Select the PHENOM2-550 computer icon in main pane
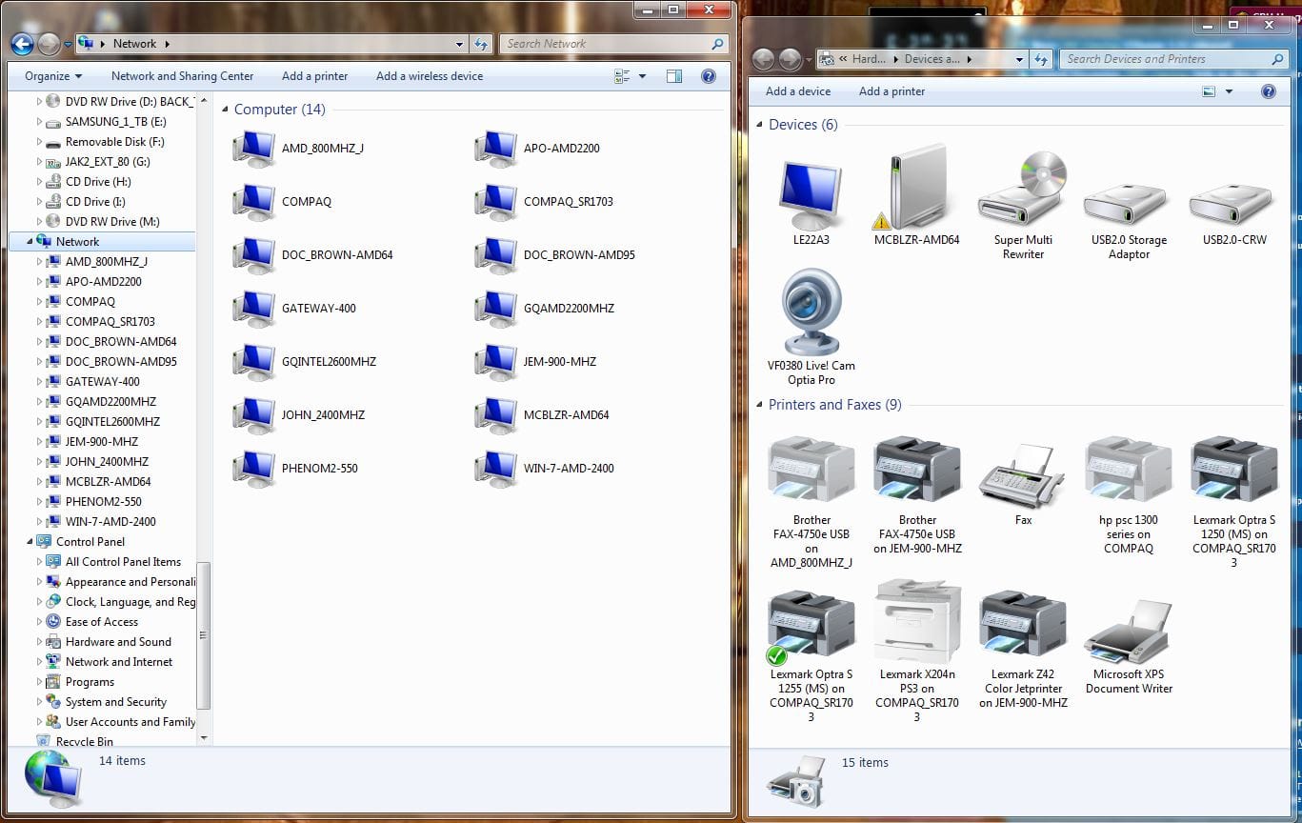Viewport: 1302px width, 823px height. pos(254,469)
